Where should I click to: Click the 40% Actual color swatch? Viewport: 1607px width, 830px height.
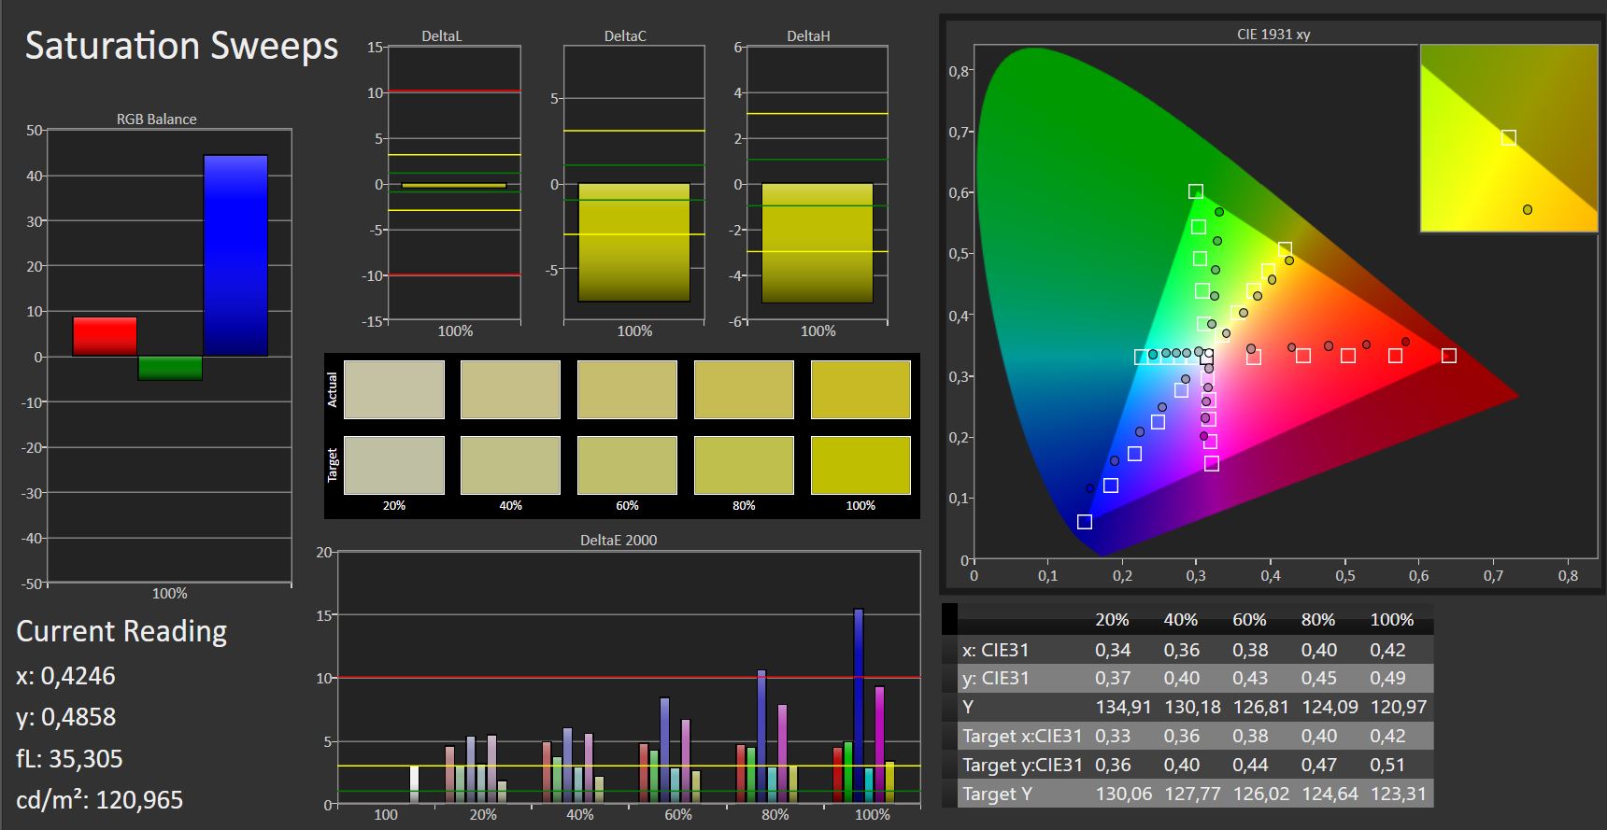coord(510,390)
